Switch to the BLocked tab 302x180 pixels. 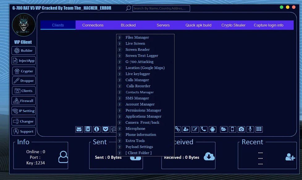tap(128, 25)
